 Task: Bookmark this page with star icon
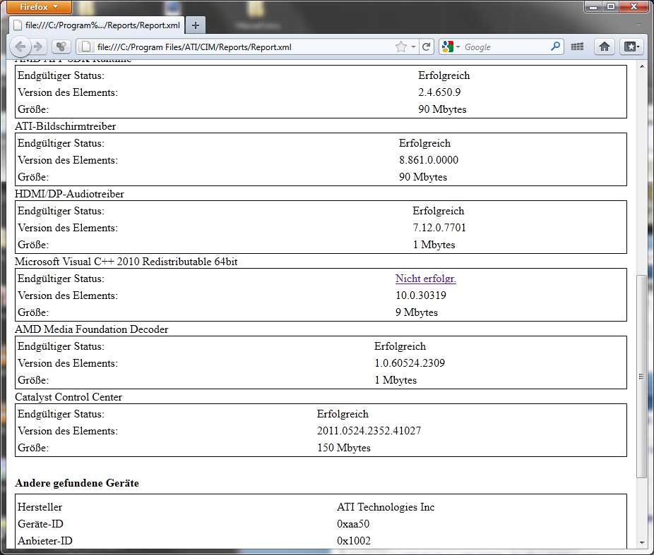click(x=401, y=47)
